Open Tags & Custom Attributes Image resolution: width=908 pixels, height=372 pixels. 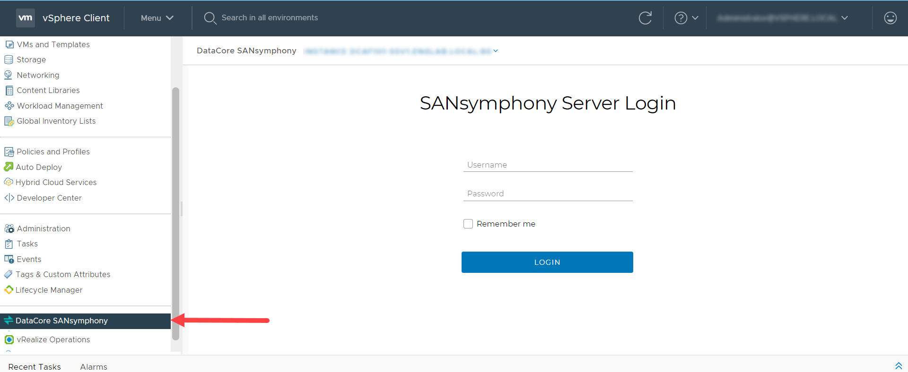pos(63,274)
